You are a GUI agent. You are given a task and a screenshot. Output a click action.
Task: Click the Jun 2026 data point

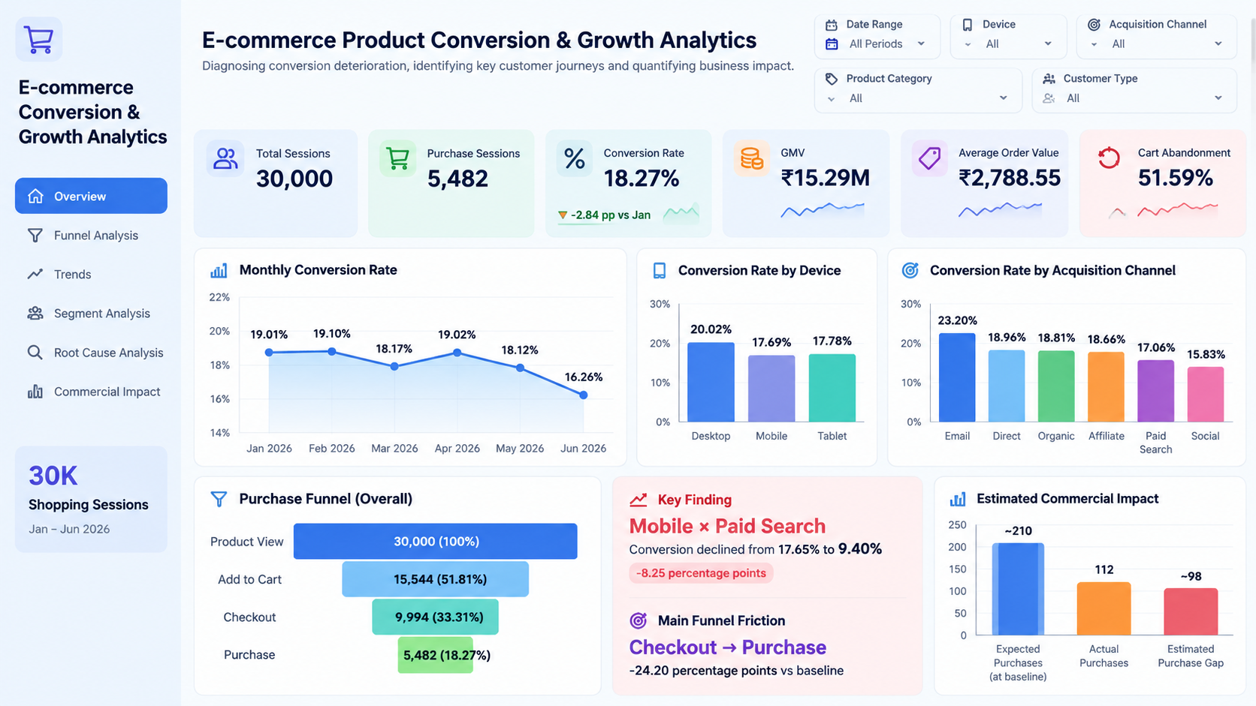(584, 395)
